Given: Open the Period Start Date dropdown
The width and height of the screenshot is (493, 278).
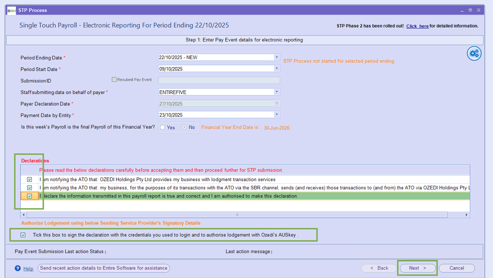Looking at the screenshot, I should tap(277, 69).
